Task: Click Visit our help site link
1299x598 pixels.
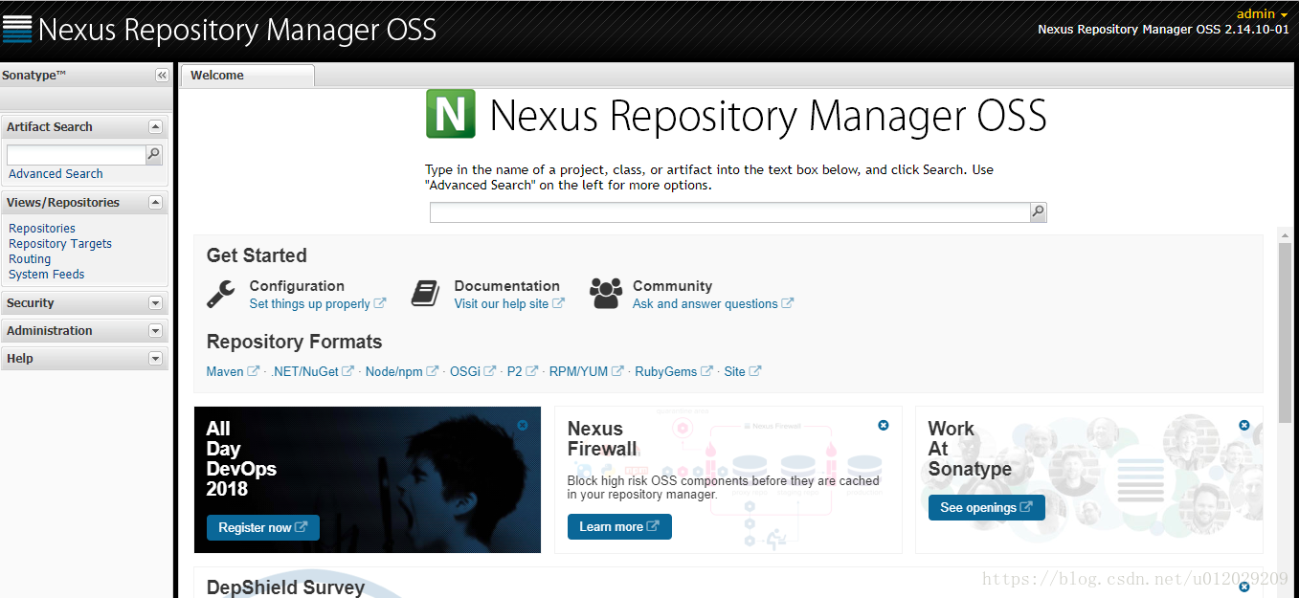Action: pos(502,303)
